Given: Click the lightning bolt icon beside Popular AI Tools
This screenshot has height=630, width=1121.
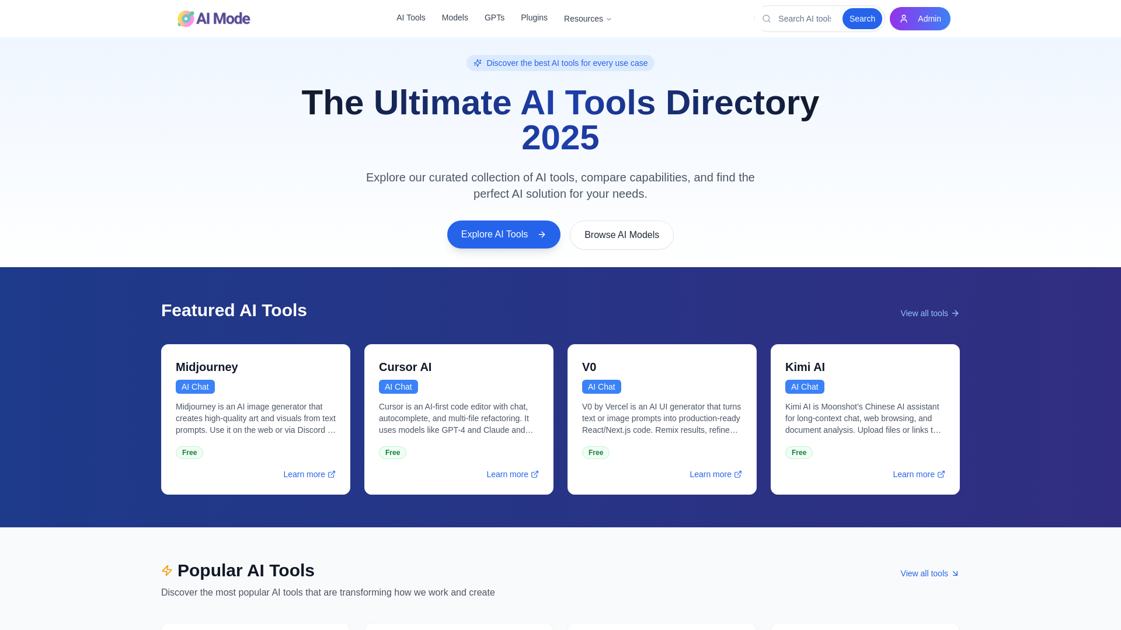Looking at the screenshot, I should point(167,570).
